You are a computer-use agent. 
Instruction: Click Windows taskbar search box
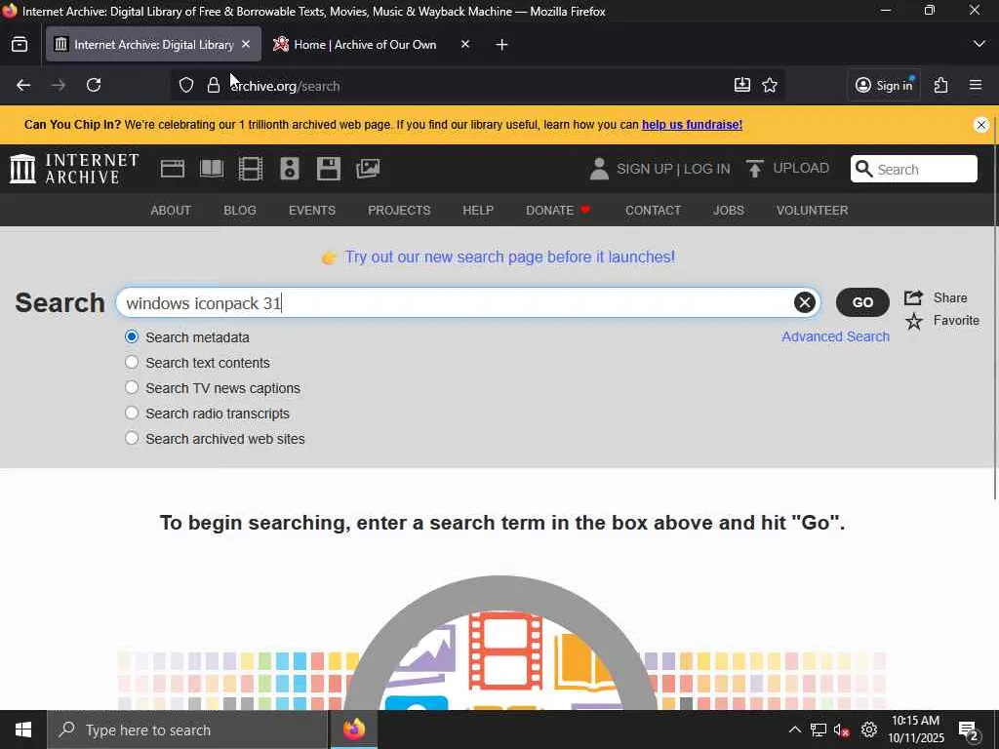coord(188,729)
